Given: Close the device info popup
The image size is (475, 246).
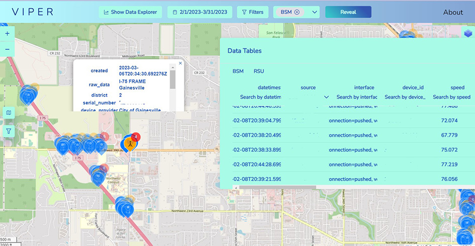Looking at the screenshot, I should point(180,63).
